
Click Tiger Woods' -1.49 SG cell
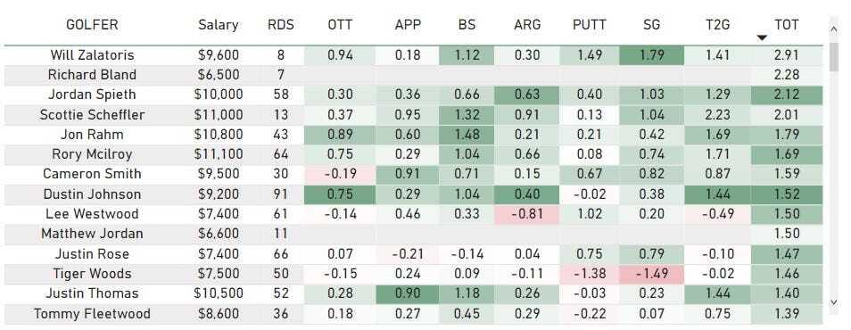tap(651, 274)
